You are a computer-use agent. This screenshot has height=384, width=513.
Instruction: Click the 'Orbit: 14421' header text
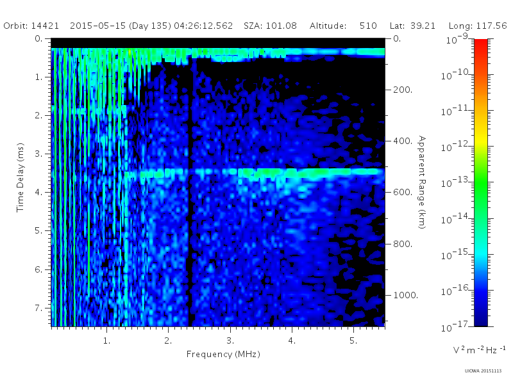(x=31, y=26)
